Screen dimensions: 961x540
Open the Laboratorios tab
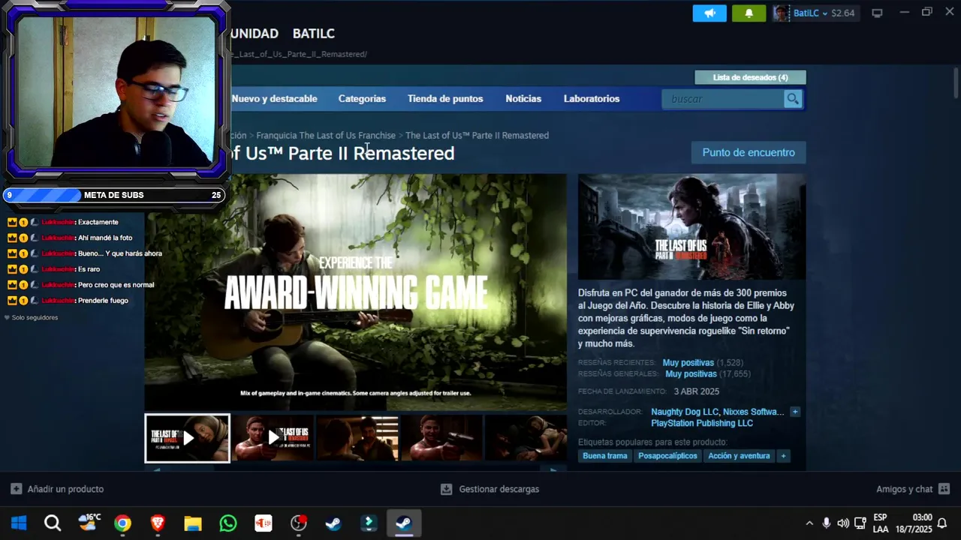pos(592,99)
